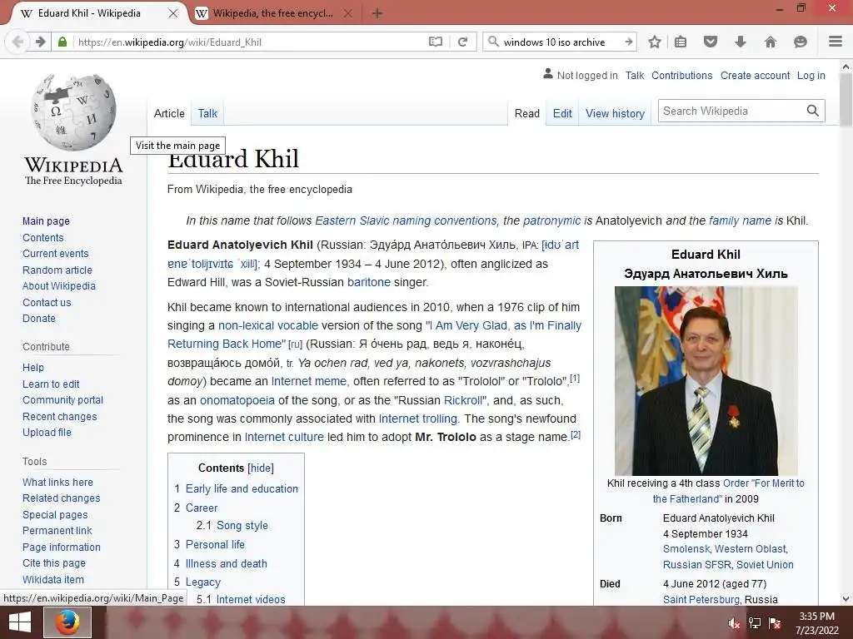Open Main page in sidebar

tap(47, 220)
